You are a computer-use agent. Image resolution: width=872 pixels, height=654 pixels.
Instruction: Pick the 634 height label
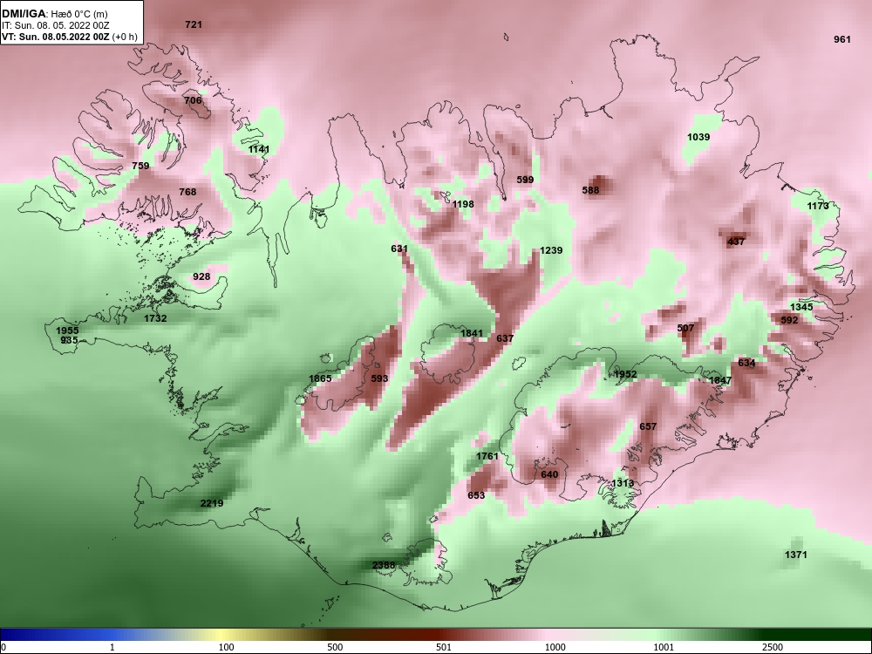tap(747, 363)
